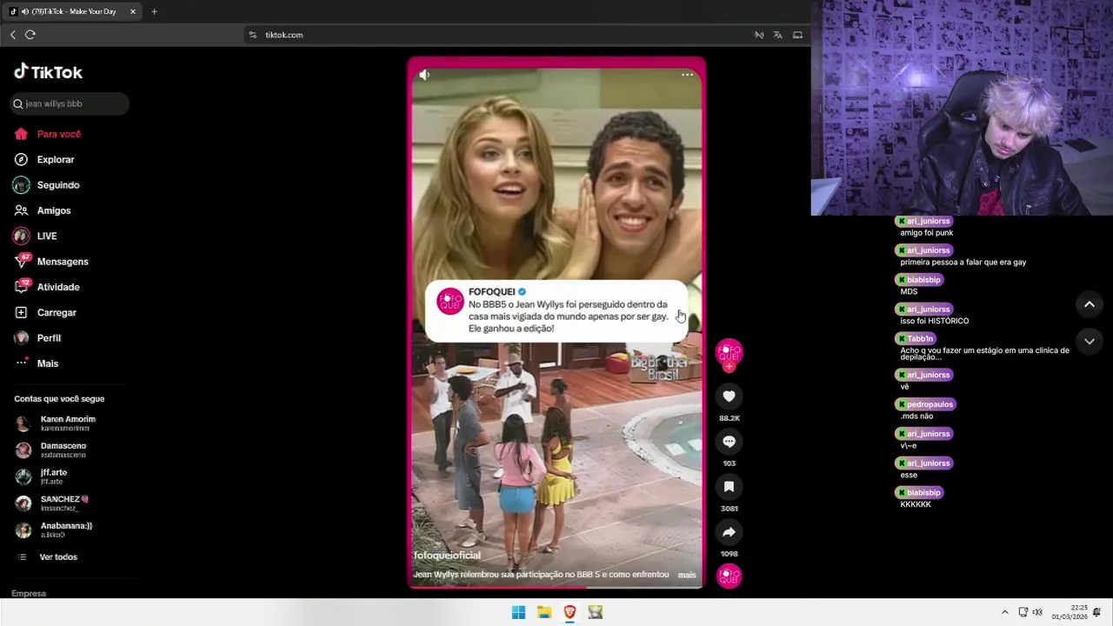Click the notification bell in system tray
This screenshot has height=626, width=1113.
click(x=1097, y=612)
